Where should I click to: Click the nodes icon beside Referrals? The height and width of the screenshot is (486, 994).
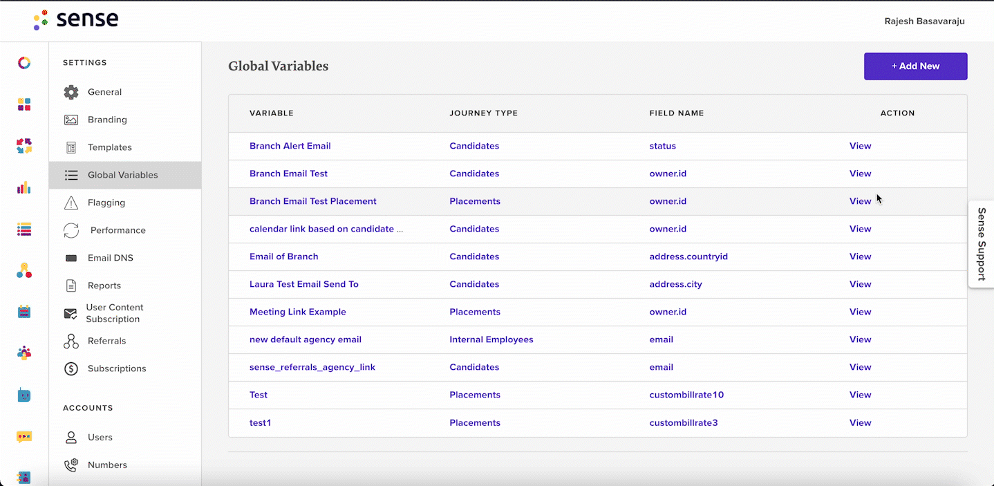click(x=71, y=341)
